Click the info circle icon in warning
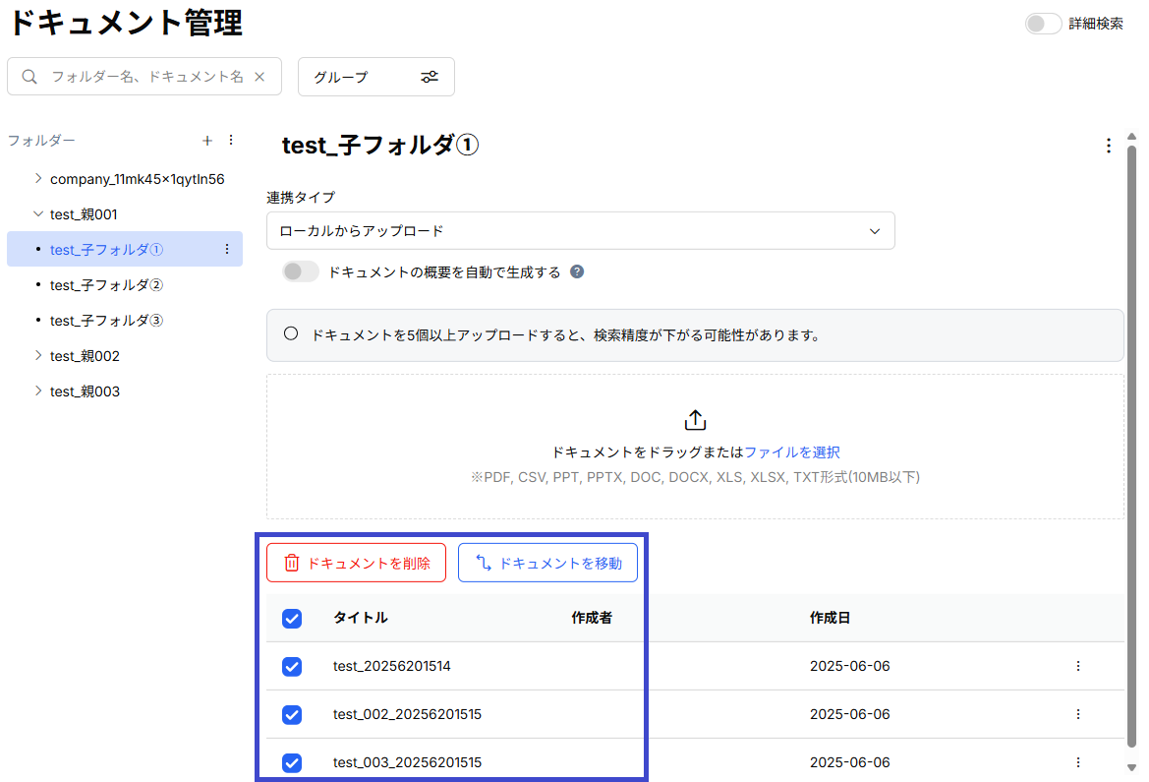The image size is (1149, 782). point(291,333)
